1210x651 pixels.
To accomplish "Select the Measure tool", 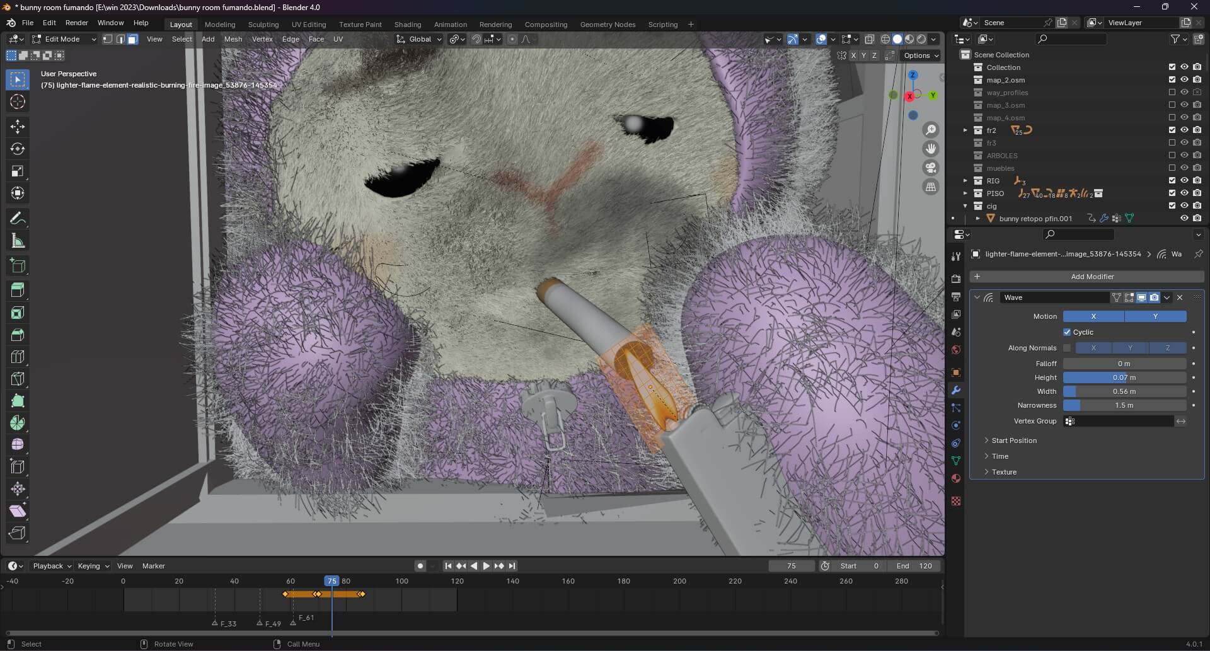I will pos(18,241).
